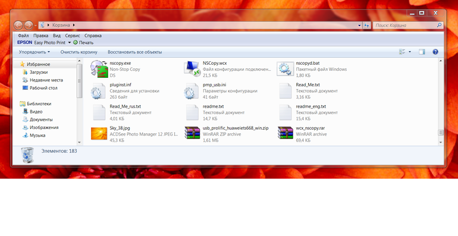The width and height of the screenshot is (458, 236).
Task: Open Недавние места in sidebar
Action: tap(46, 80)
